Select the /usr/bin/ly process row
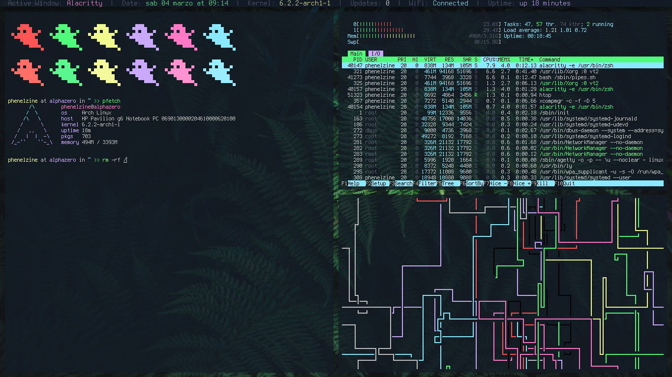Screen dimensions: 672x377 coord(502,166)
